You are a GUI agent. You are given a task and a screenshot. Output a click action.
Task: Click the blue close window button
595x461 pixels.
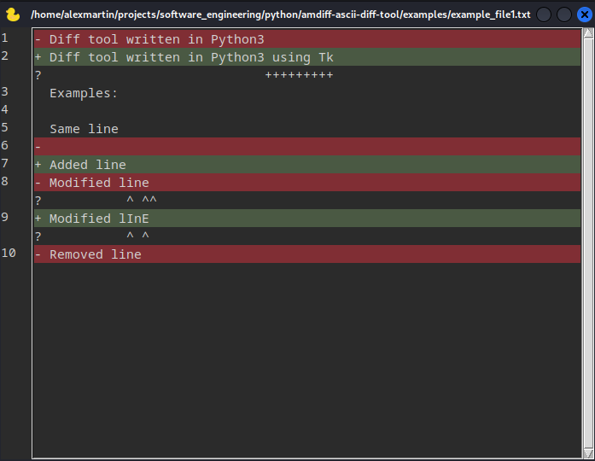585,15
